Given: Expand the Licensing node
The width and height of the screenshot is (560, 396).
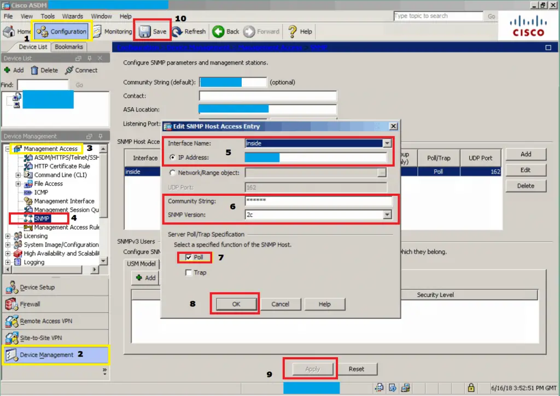Looking at the screenshot, I should (x=8, y=236).
